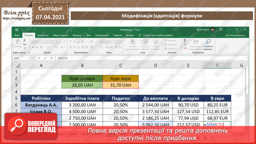Increase font size with the large A icon
256x144 pixels.
tap(60, 42)
